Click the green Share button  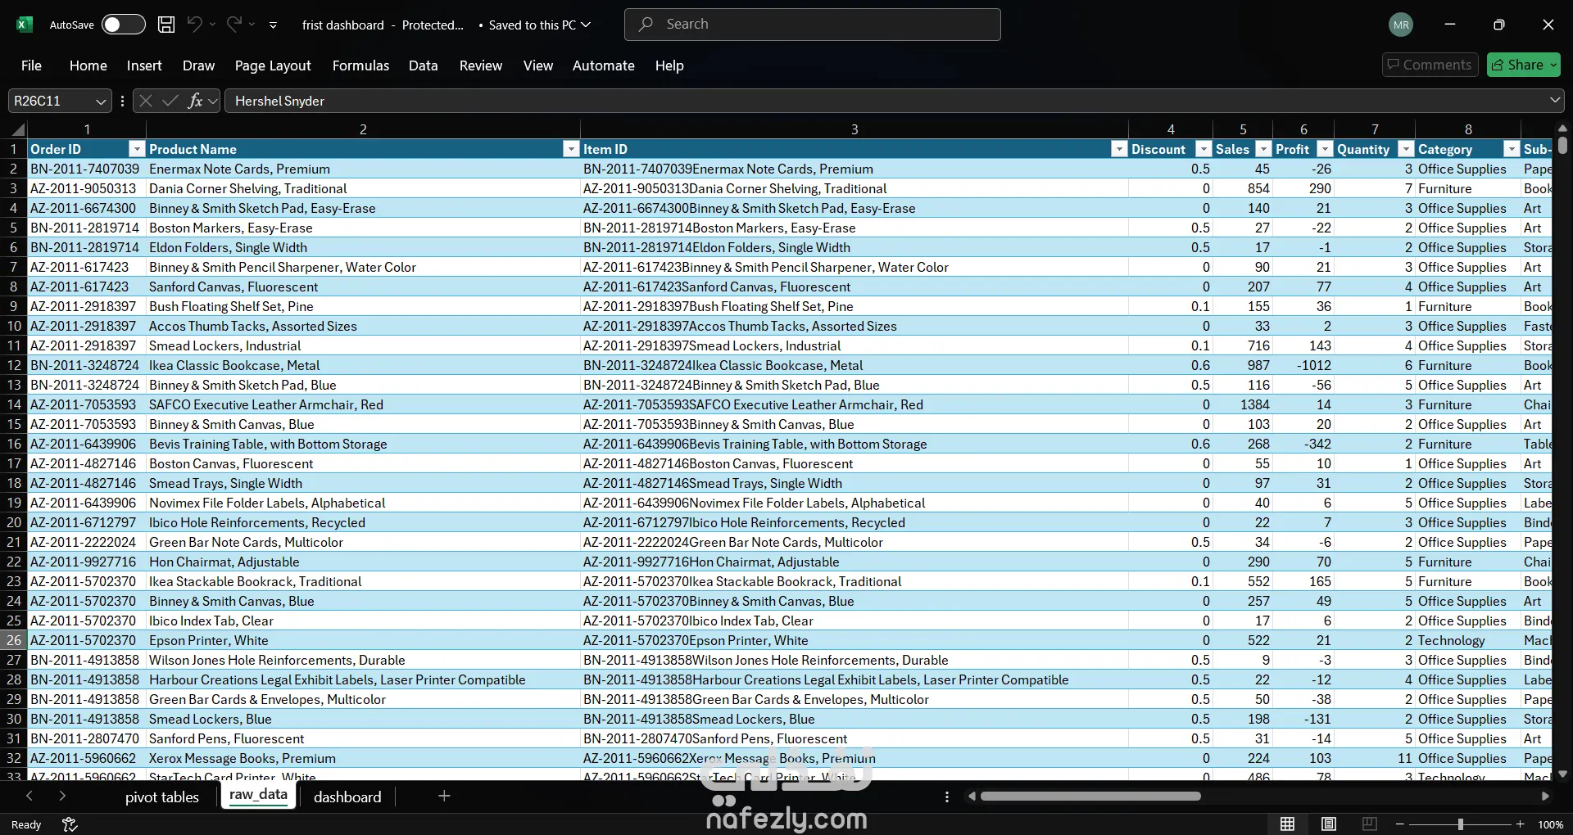(x=1523, y=65)
